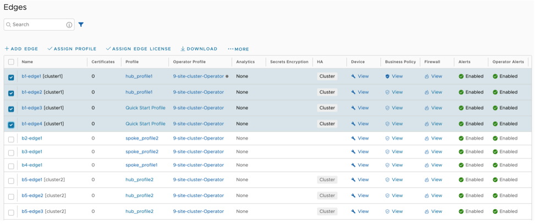Click green Alerts check icon for b2-edge1
Viewport: 535px width, 224px height.
click(x=461, y=138)
